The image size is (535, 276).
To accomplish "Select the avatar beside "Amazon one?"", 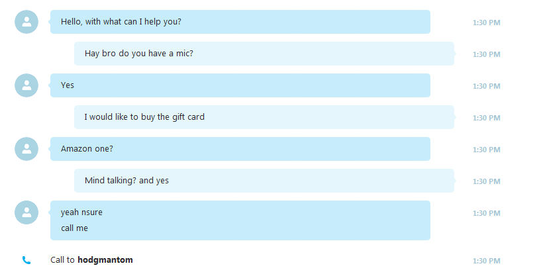I will (26, 149).
